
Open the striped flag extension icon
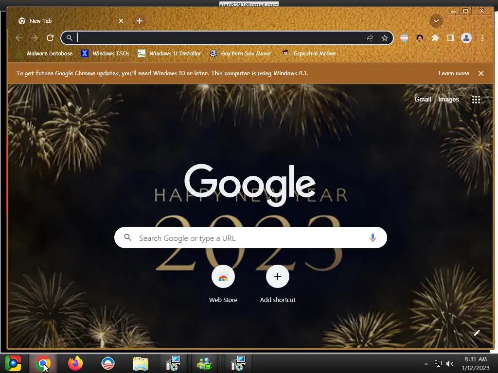404,38
